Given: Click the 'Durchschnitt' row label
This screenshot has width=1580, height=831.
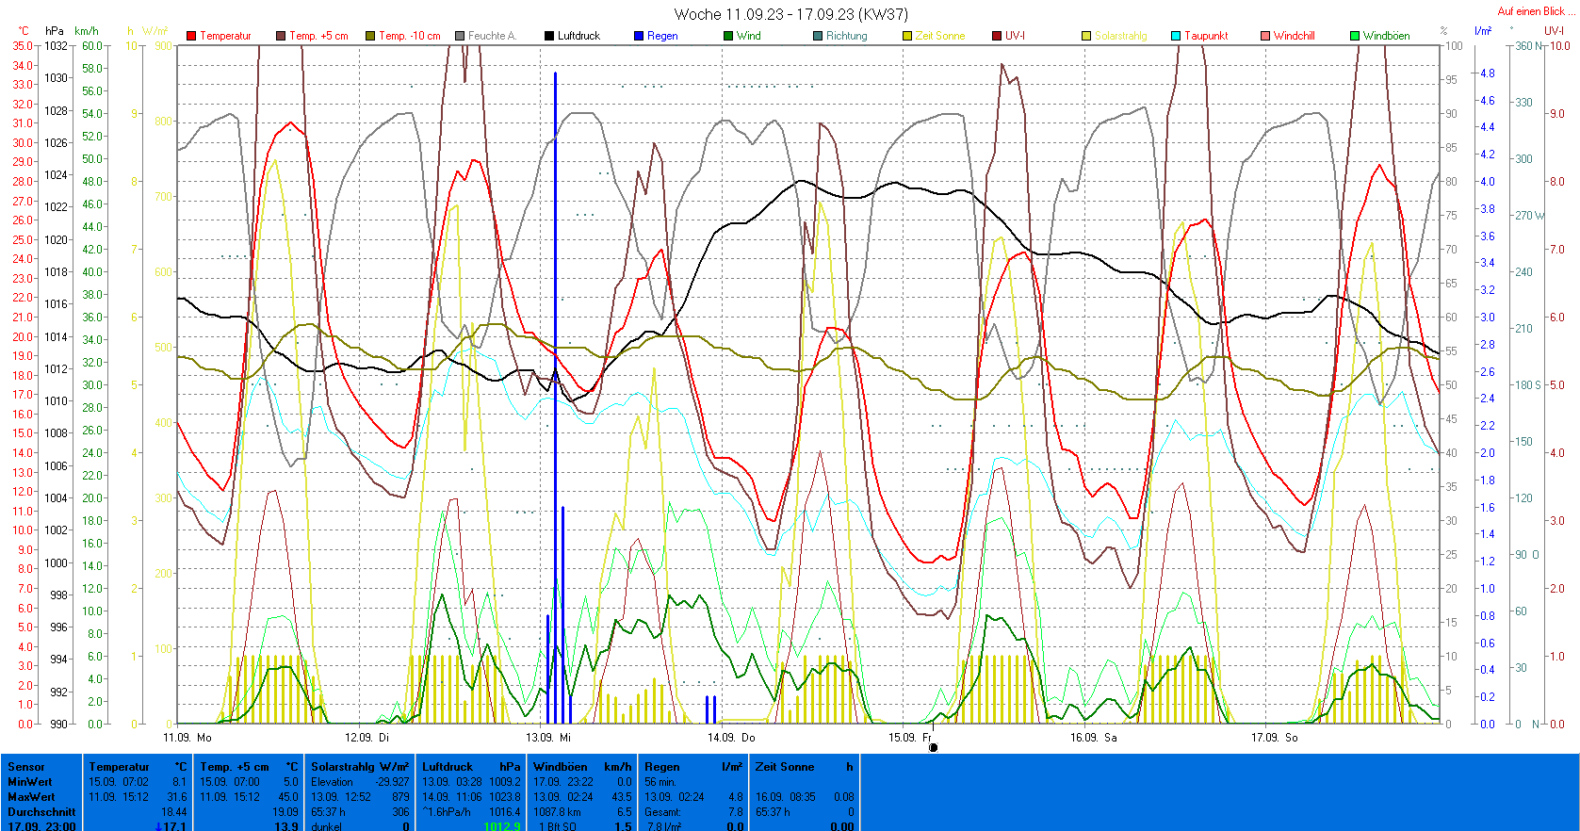Looking at the screenshot, I should point(41,812).
